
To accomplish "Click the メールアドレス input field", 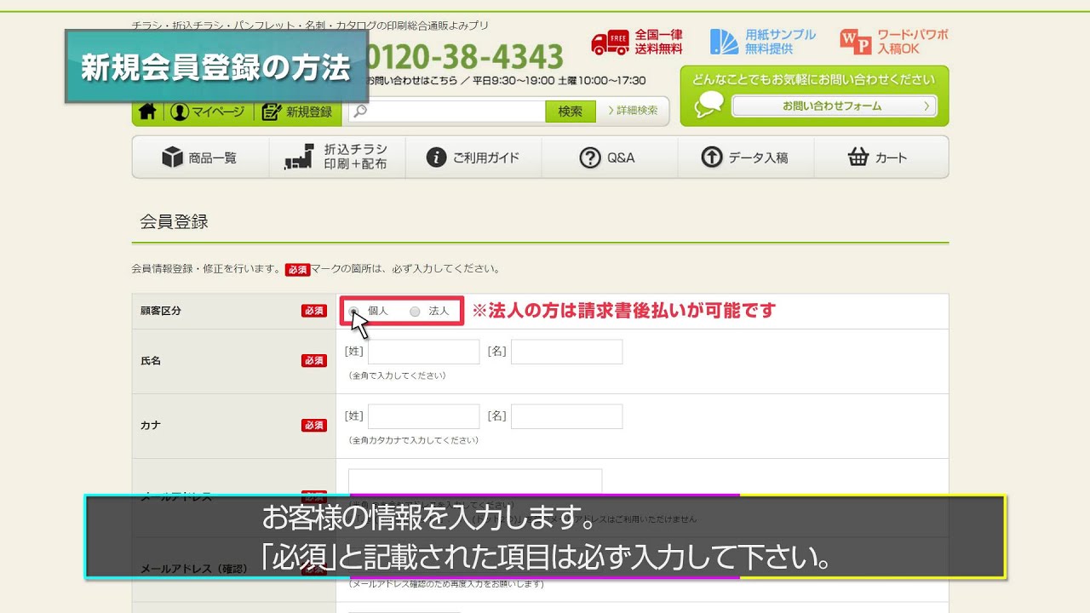I will [x=475, y=482].
